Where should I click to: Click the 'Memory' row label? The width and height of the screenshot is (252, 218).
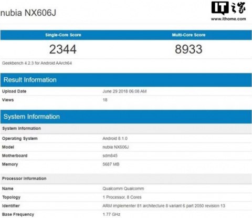point(10,164)
